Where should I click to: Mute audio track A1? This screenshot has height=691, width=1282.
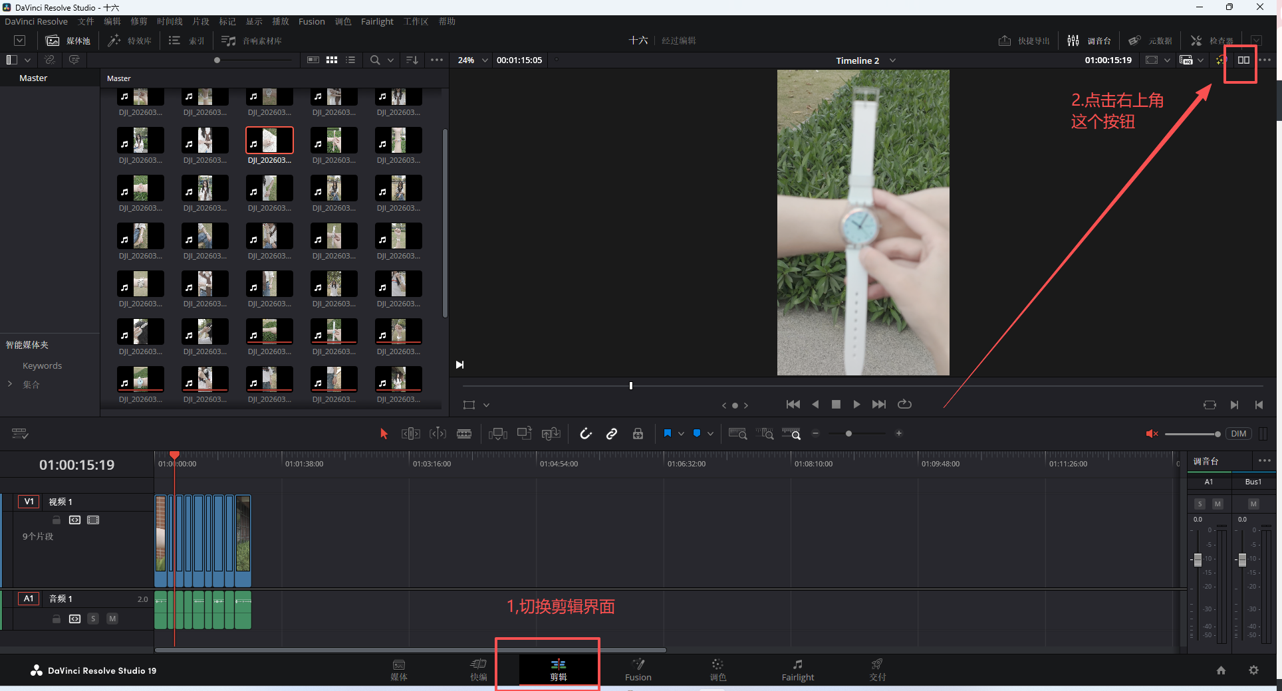click(x=112, y=619)
